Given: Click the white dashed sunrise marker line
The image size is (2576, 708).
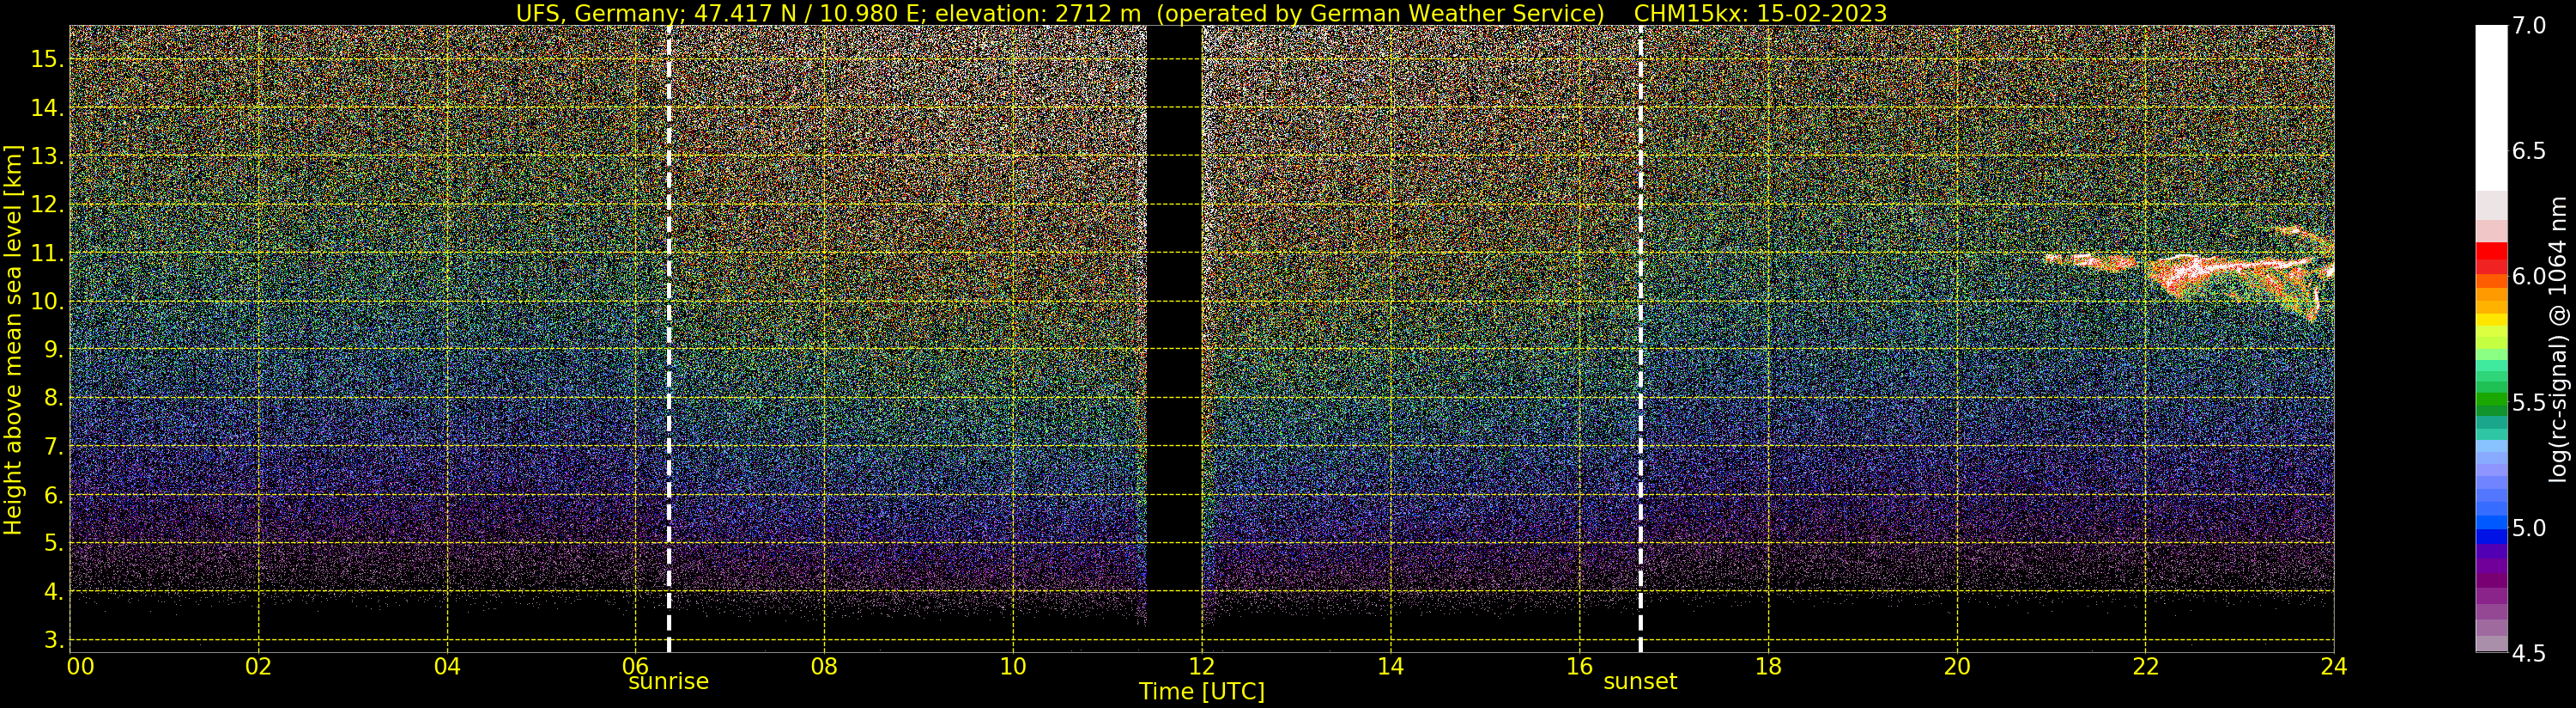Looking at the screenshot, I should tap(669, 339).
